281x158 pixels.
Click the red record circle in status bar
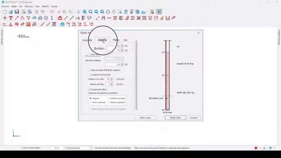[256, 148]
